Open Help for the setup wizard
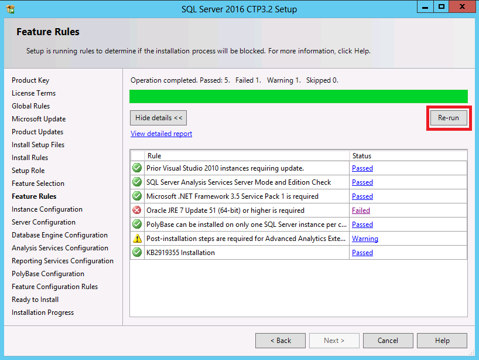Image resolution: width=479 pixels, height=360 pixels. click(442, 341)
